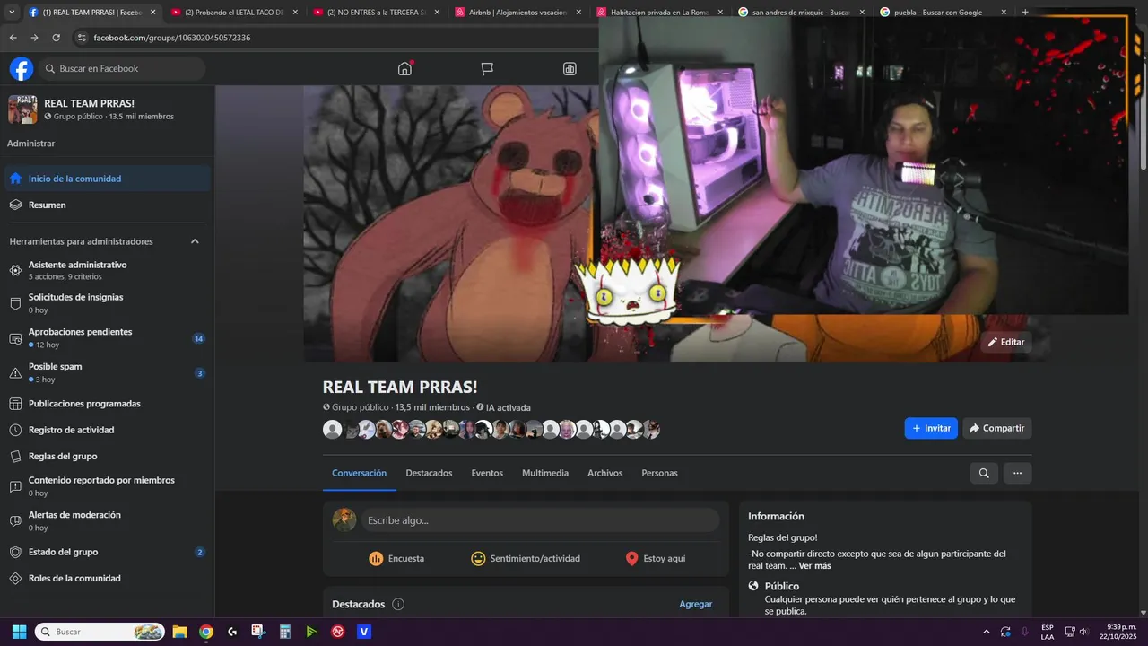Add Sentimiento/actividad to post
This screenshot has width=1148, height=646.
(526, 558)
